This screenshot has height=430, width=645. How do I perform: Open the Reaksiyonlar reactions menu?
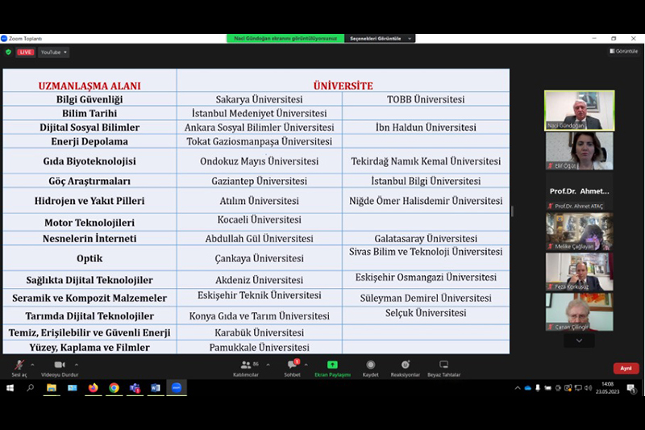[406, 365]
